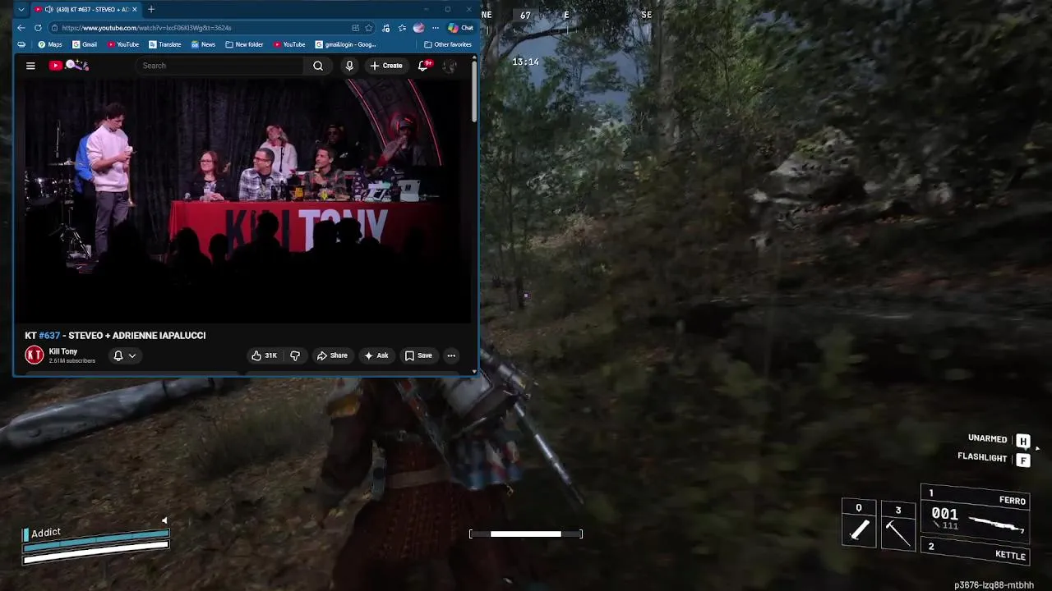This screenshot has height=591, width=1052.
Task: Open a new browser tab
Action: [151, 9]
